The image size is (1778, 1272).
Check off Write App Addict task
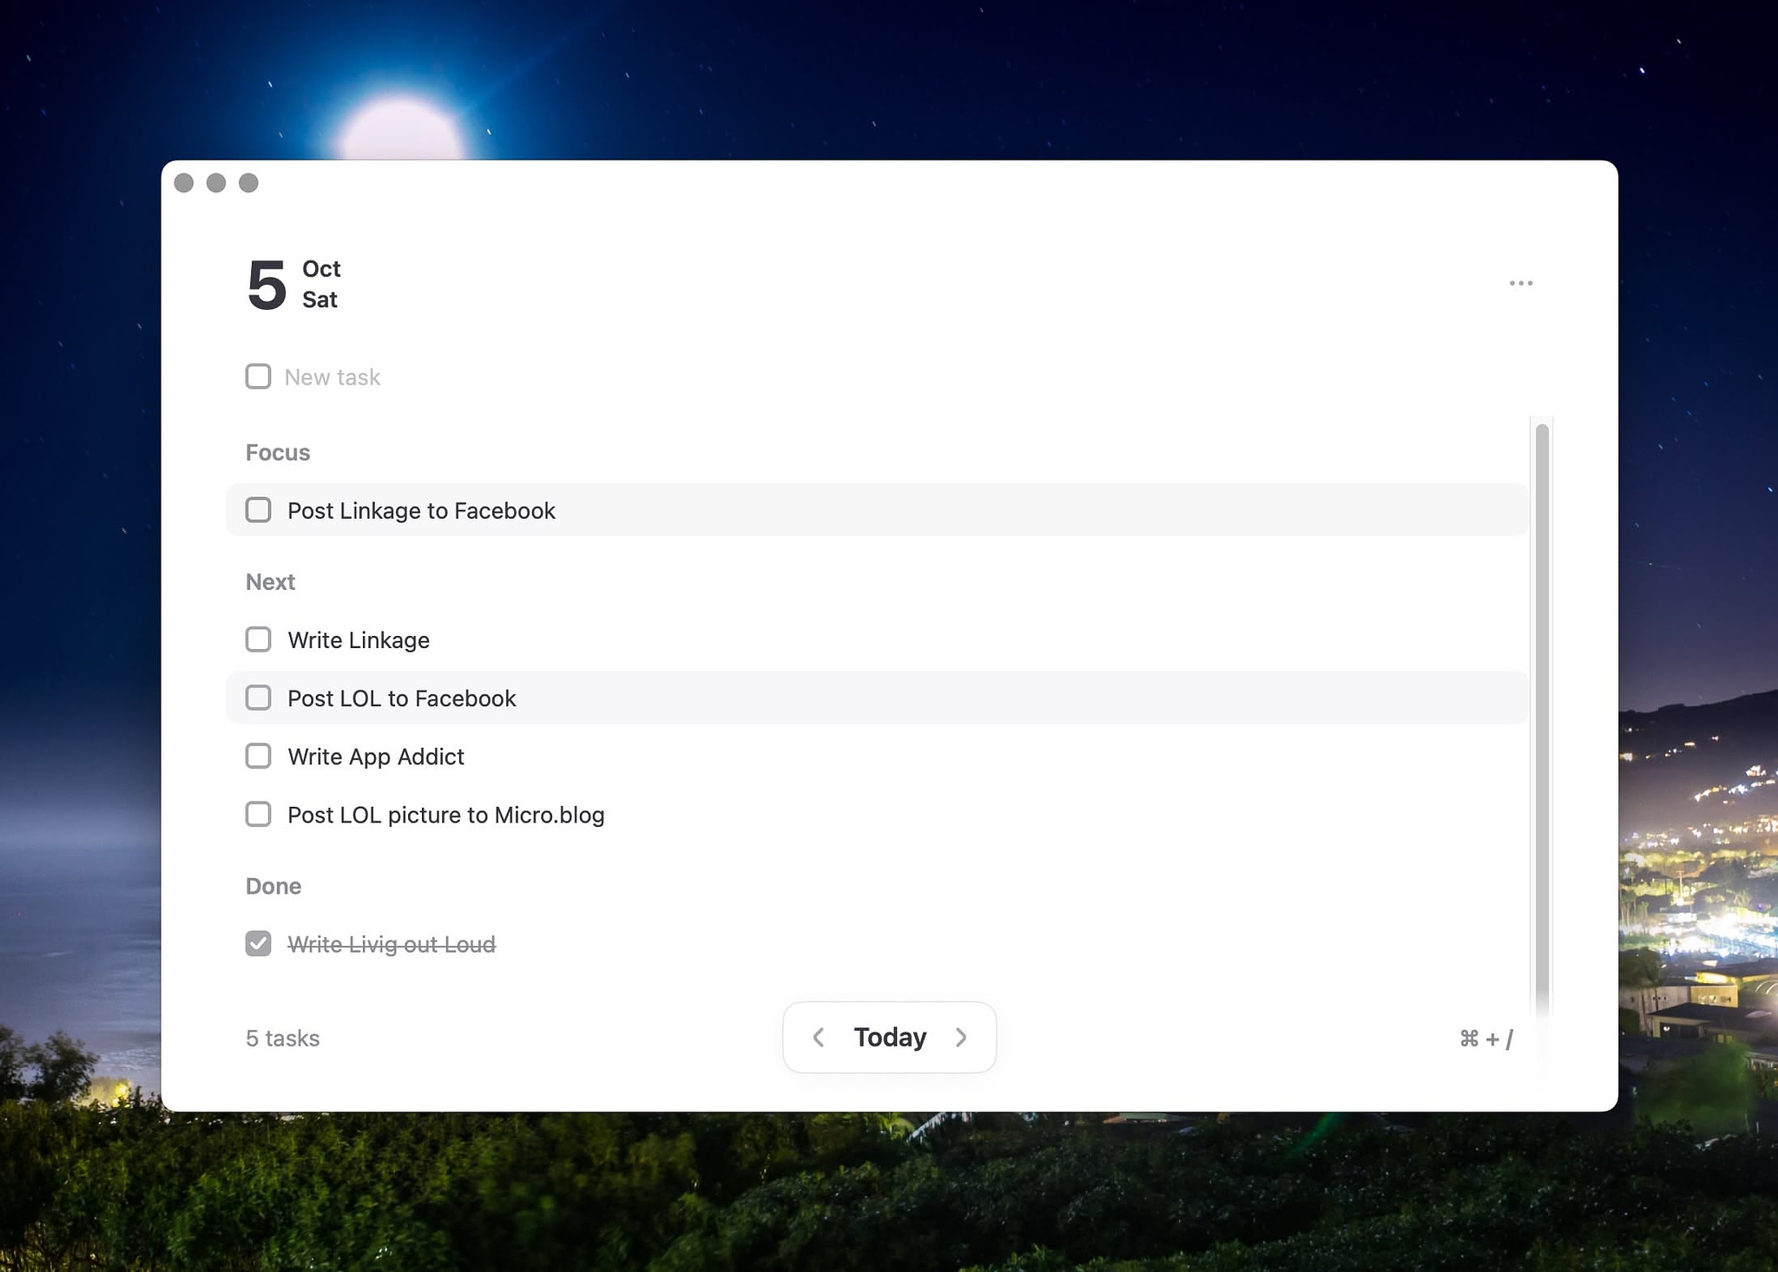coord(258,756)
